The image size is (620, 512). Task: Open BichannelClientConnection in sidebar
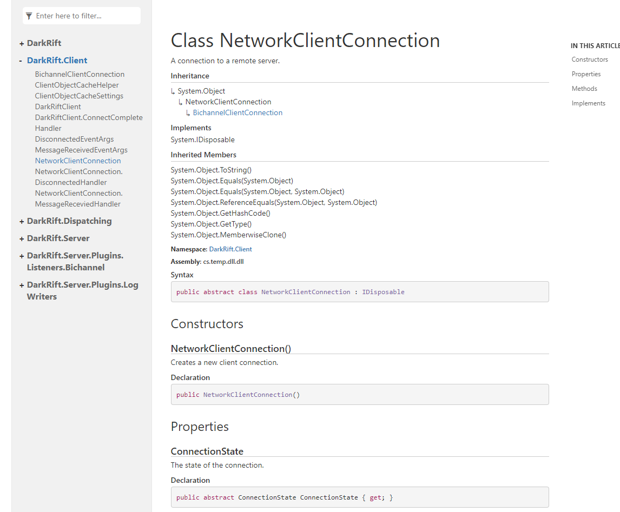[80, 75]
